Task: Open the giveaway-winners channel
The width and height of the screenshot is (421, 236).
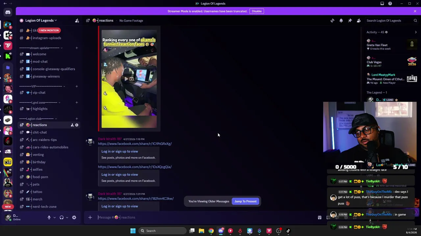Action: click(49, 76)
